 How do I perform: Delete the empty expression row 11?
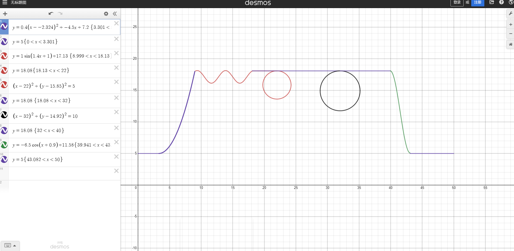116,171
